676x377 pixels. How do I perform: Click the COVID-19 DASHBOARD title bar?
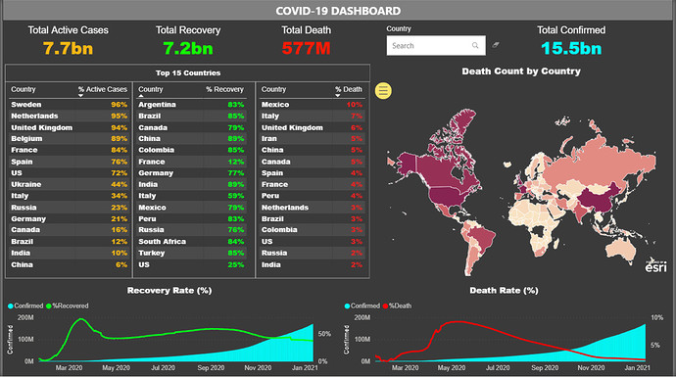click(338, 11)
